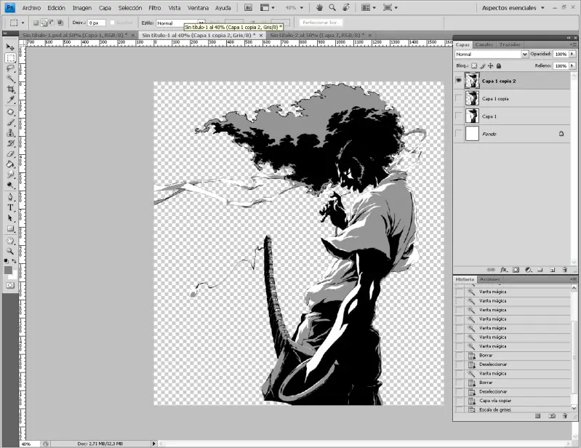Click the foreground color swatch

(8, 271)
